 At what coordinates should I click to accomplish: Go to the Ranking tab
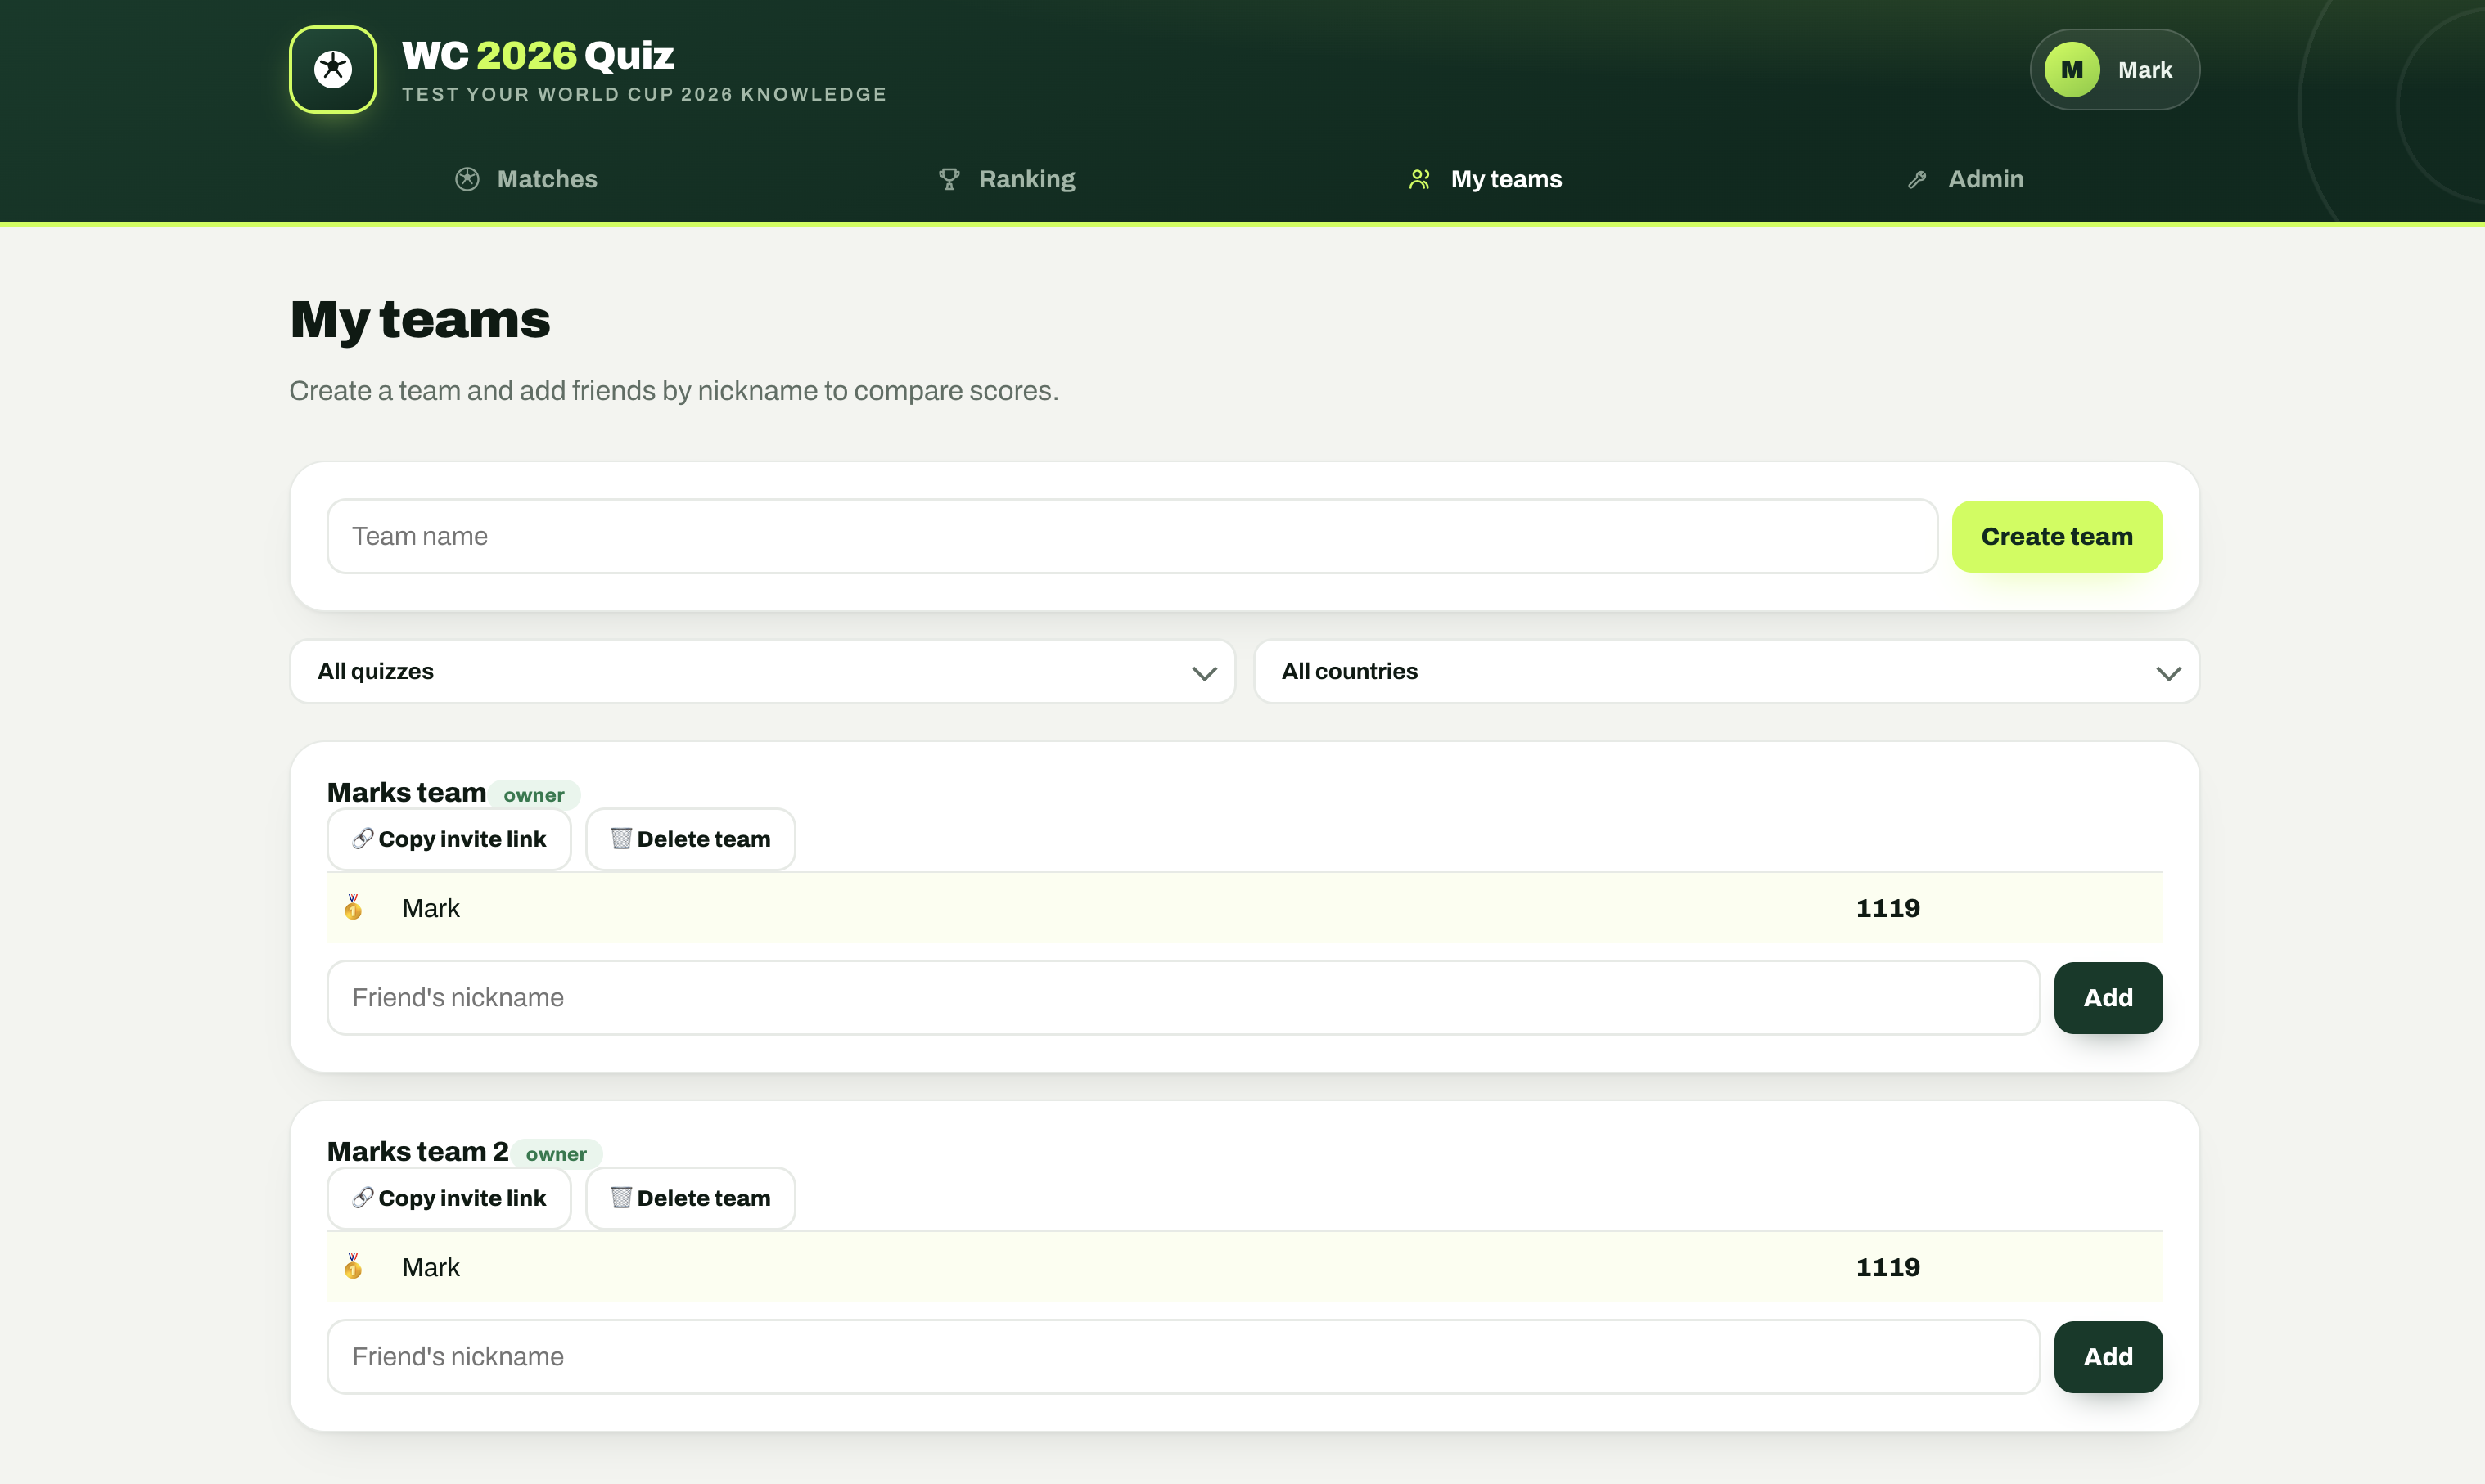[x=1007, y=179]
